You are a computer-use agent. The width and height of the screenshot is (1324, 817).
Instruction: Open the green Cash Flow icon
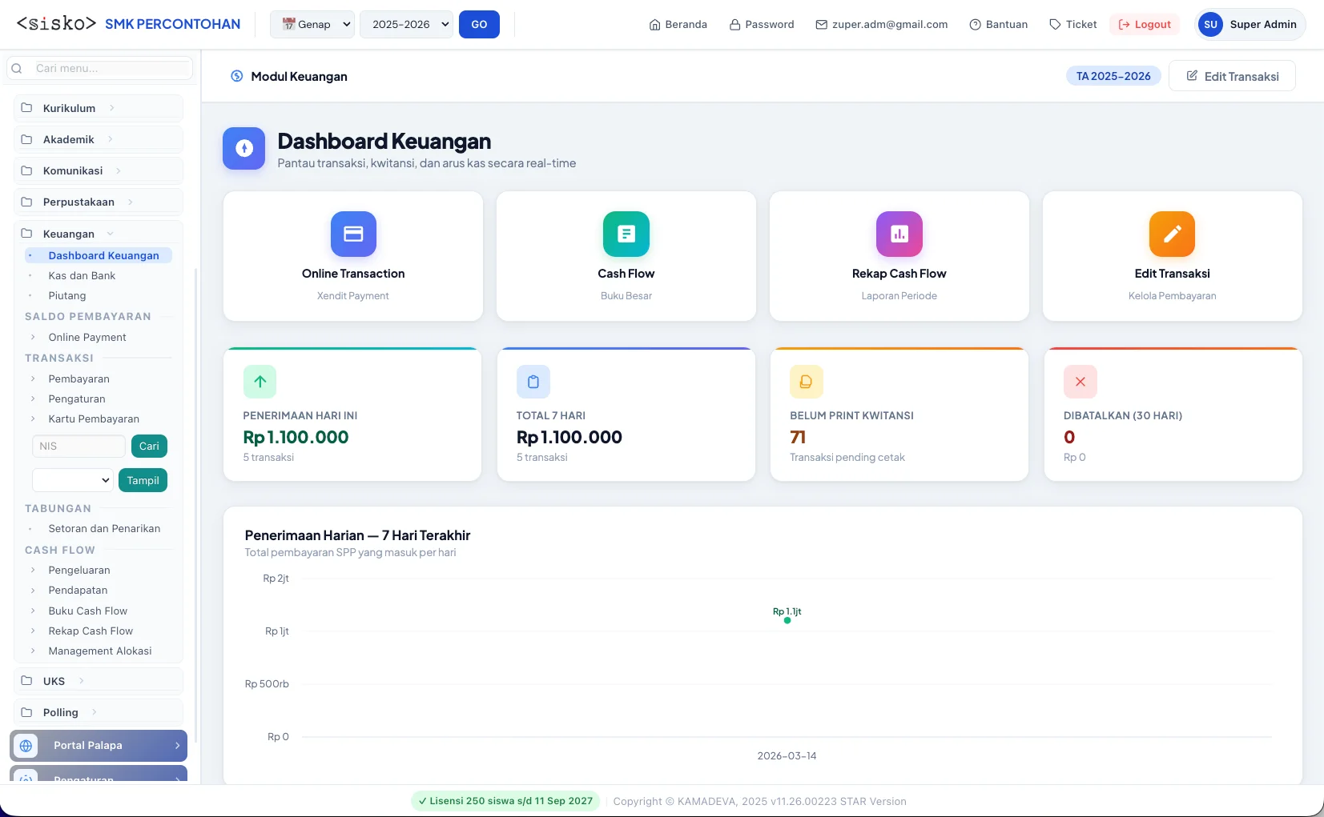[x=626, y=234]
